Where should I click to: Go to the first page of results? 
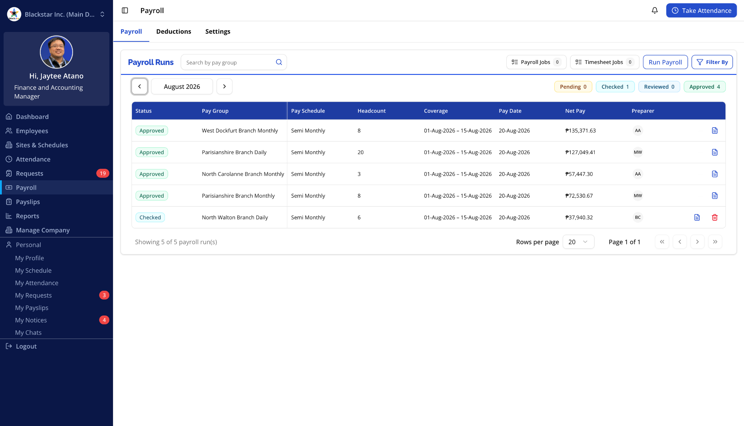pyautogui.click(x=662, y=242)
